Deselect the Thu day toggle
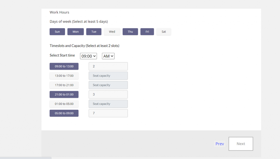The image size is (280, 159). (x=130, y=32)
